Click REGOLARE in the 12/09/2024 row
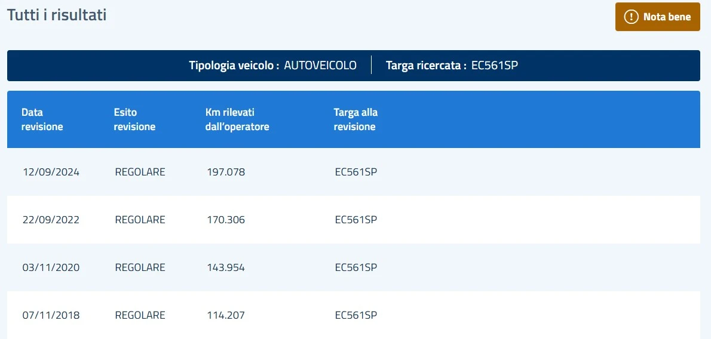The image size is (711, 339). point(140,172)
